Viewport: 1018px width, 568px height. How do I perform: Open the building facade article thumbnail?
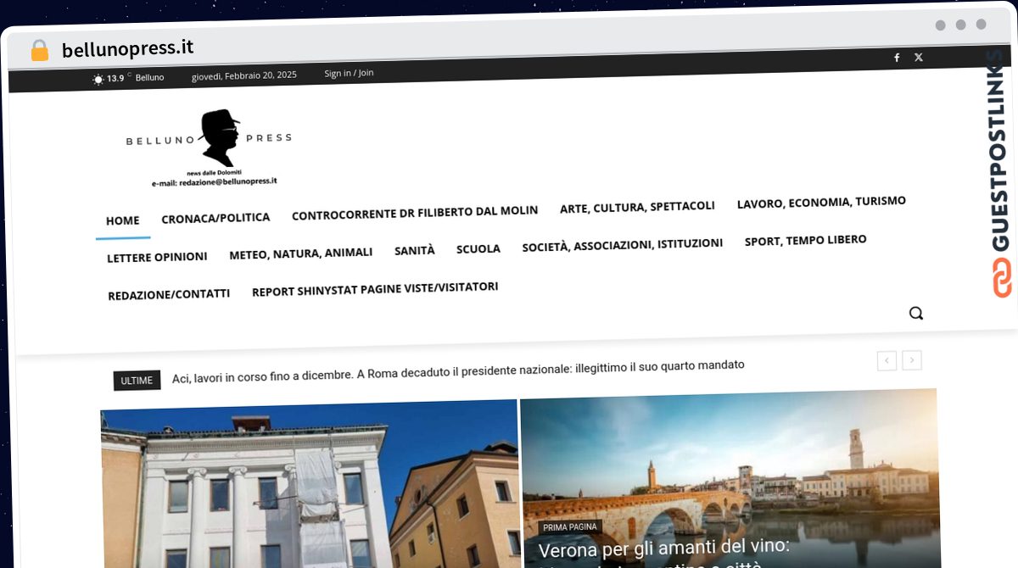[309, 484]
